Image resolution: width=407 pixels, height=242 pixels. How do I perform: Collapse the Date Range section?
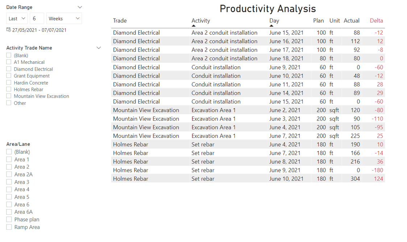80,7
